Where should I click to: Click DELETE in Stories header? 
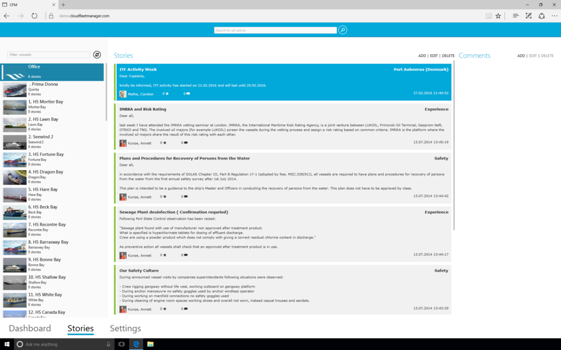point(448,56)
